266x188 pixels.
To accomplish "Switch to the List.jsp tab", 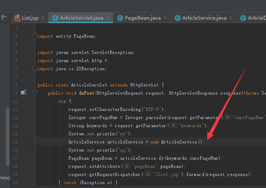I will [x=30, y=18].
